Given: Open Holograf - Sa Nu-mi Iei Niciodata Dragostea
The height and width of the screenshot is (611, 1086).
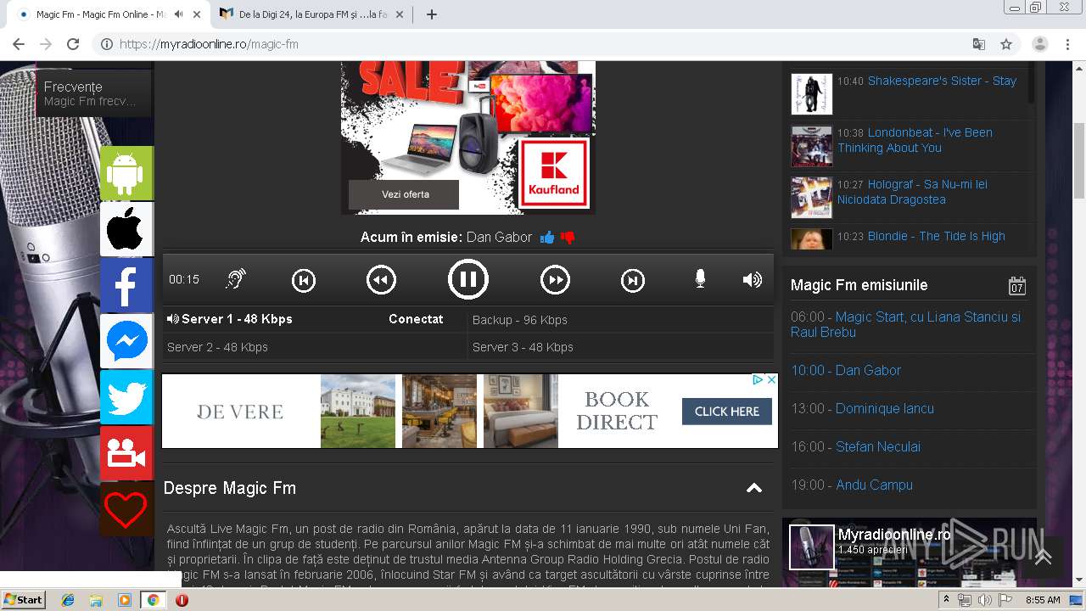Looking at the screenshot, I should [912, 192].
